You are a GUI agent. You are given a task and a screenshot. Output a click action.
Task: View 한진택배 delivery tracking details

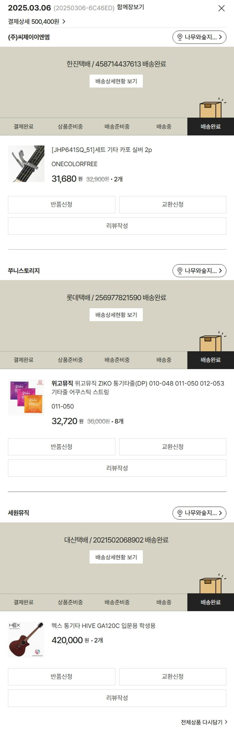116,81
